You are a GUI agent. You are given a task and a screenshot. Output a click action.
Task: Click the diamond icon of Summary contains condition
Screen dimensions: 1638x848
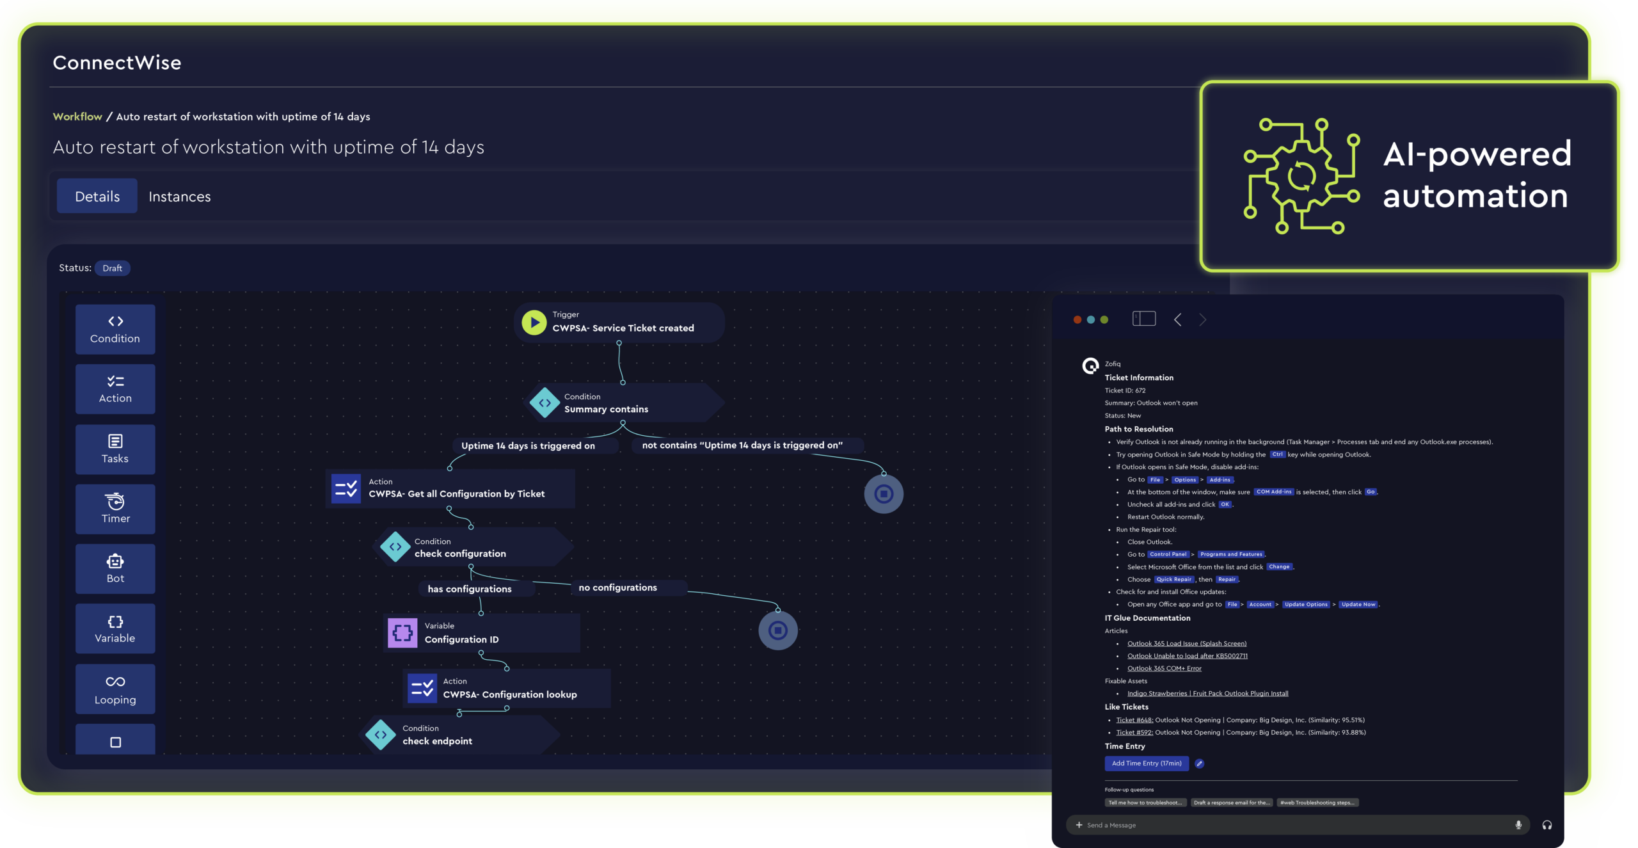[545, 403]
